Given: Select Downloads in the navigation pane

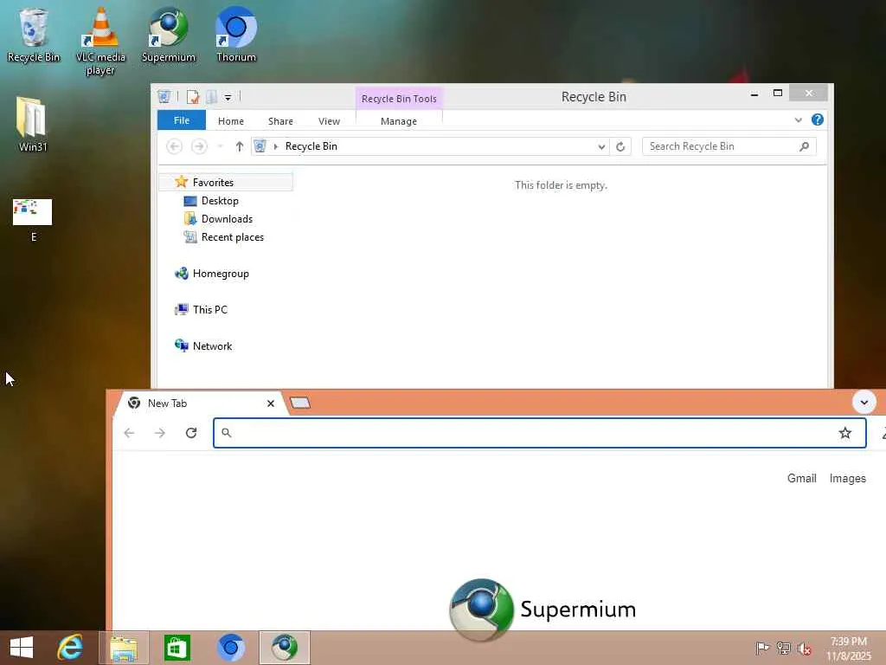Looking at the screenshot, I should (x=227, y=219).
